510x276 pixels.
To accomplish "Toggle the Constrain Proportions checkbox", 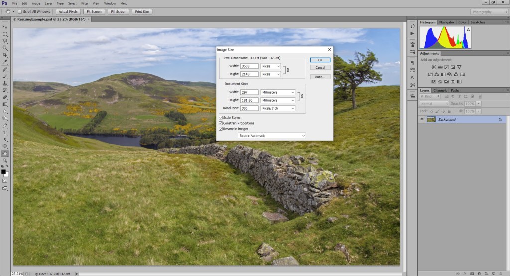I will (221, 123).
